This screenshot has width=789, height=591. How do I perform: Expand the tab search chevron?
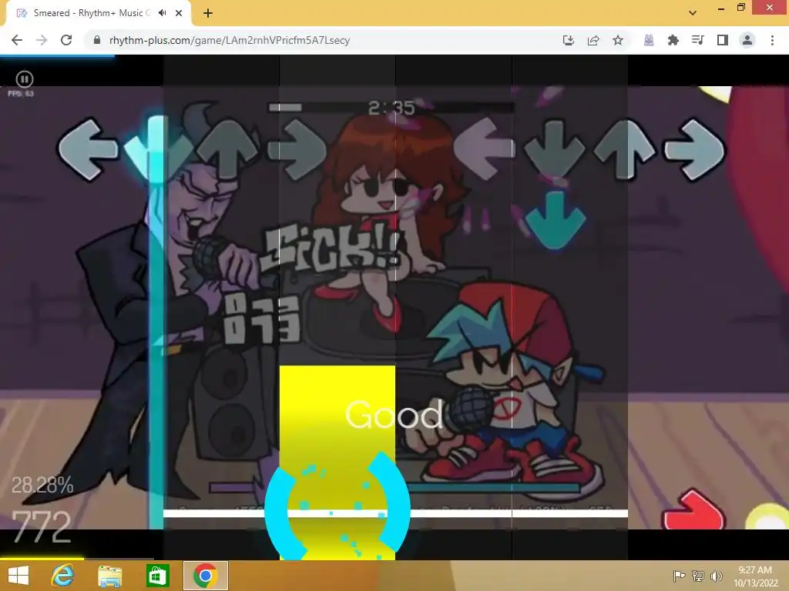point(693,13)
